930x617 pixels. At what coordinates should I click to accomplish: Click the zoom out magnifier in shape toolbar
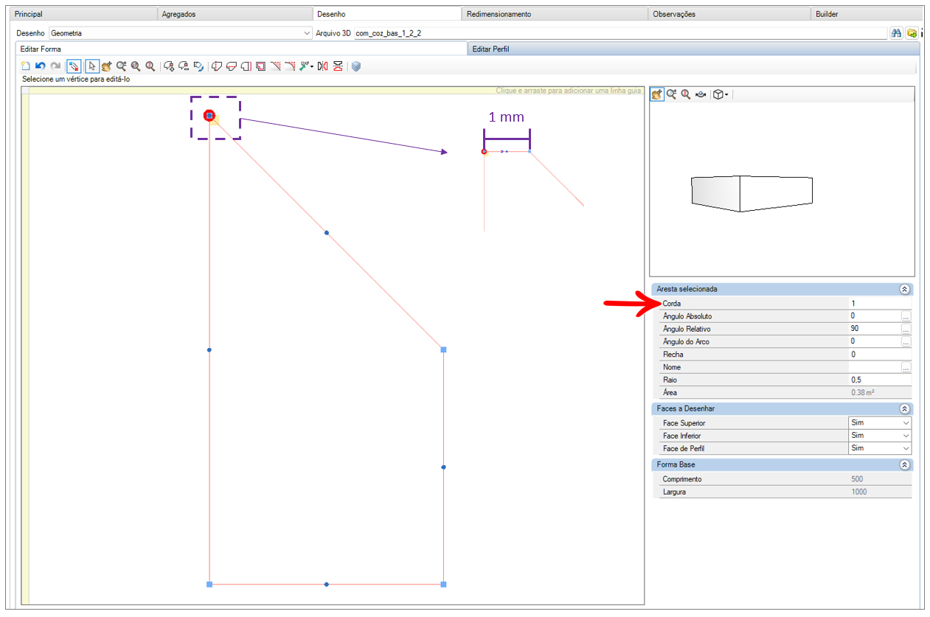(x=136, y=66)
